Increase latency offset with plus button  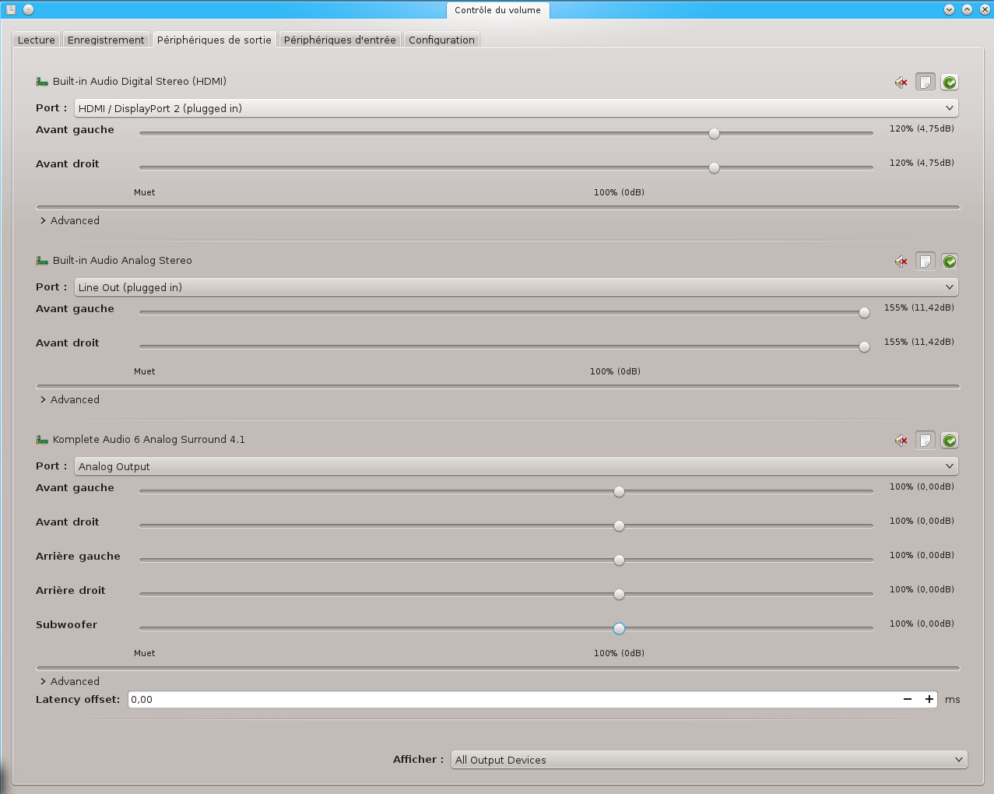tap(929, 699)
